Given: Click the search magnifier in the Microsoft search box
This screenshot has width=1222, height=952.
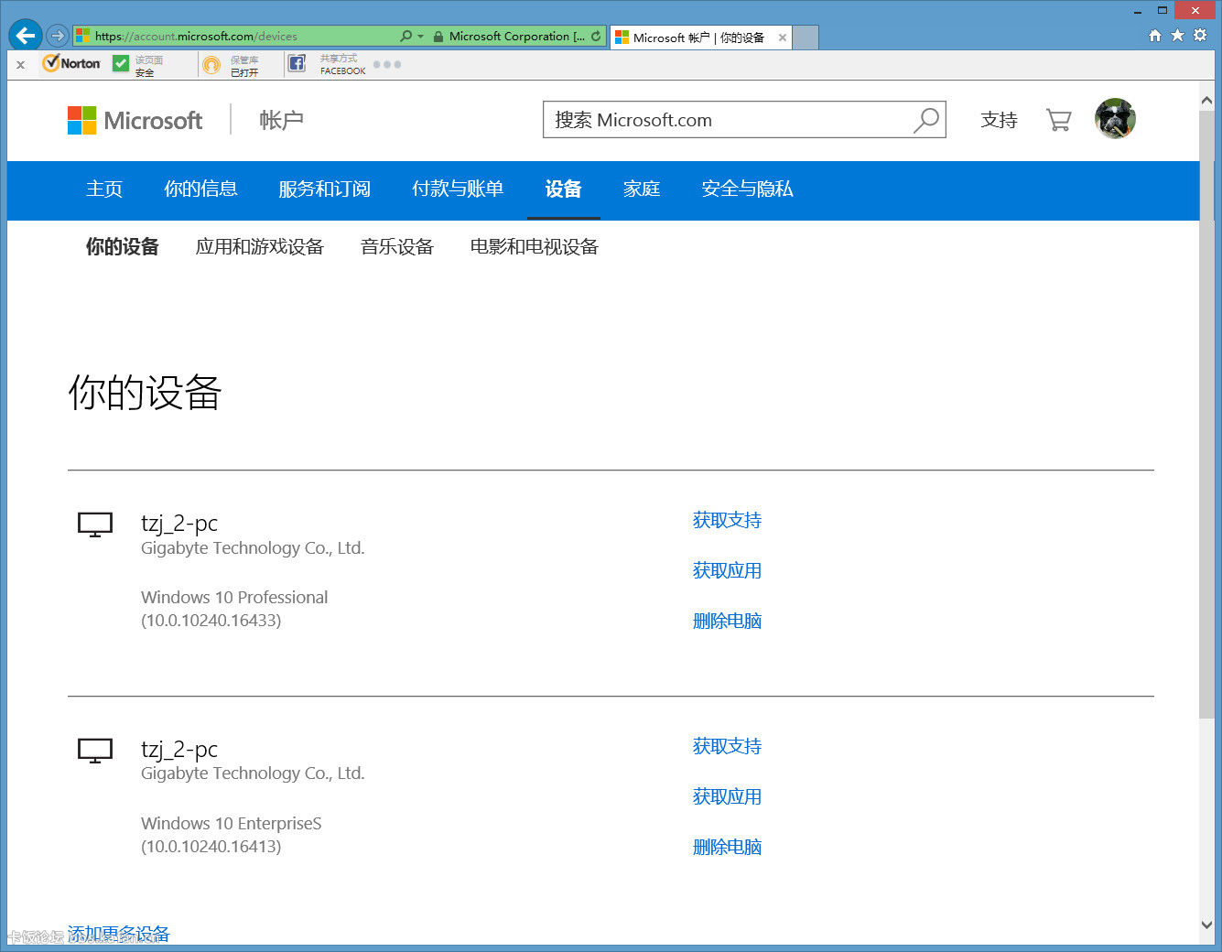Looking at the screenshot, I should 926,120.
